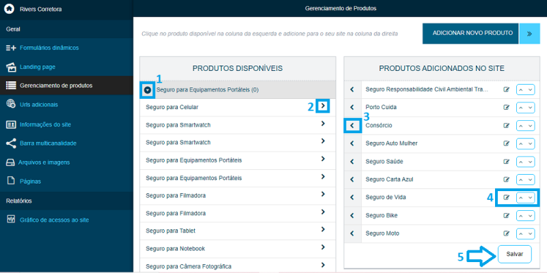Remove Seguro Auto Mulher from the site
The height and width of the screenshot is (273, 547).
[x=352, y=143]
